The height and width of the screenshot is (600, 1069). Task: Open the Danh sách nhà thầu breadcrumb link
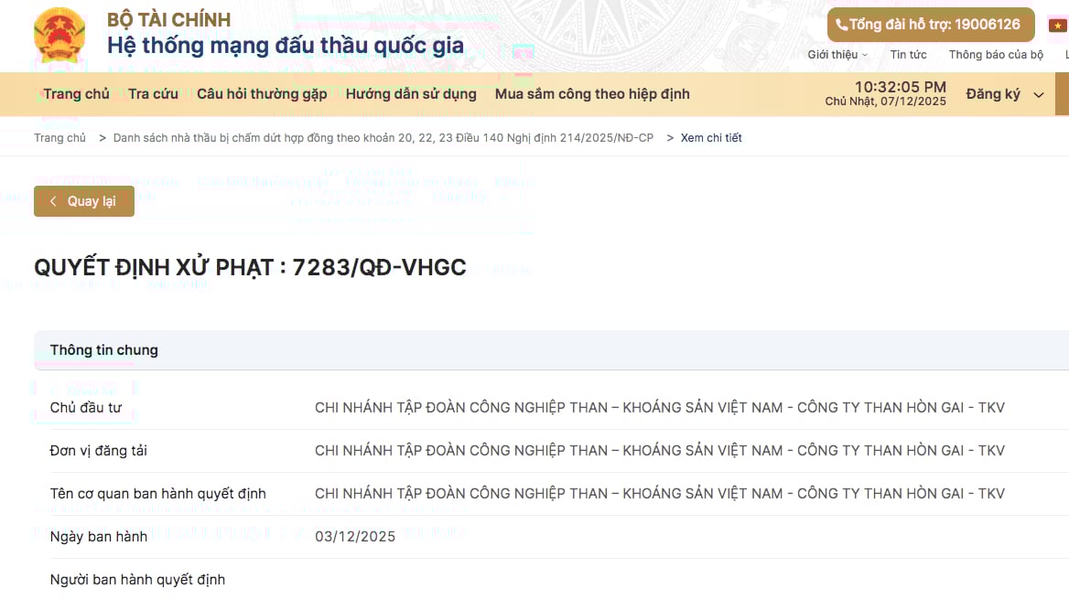click(x=383, y=137)
